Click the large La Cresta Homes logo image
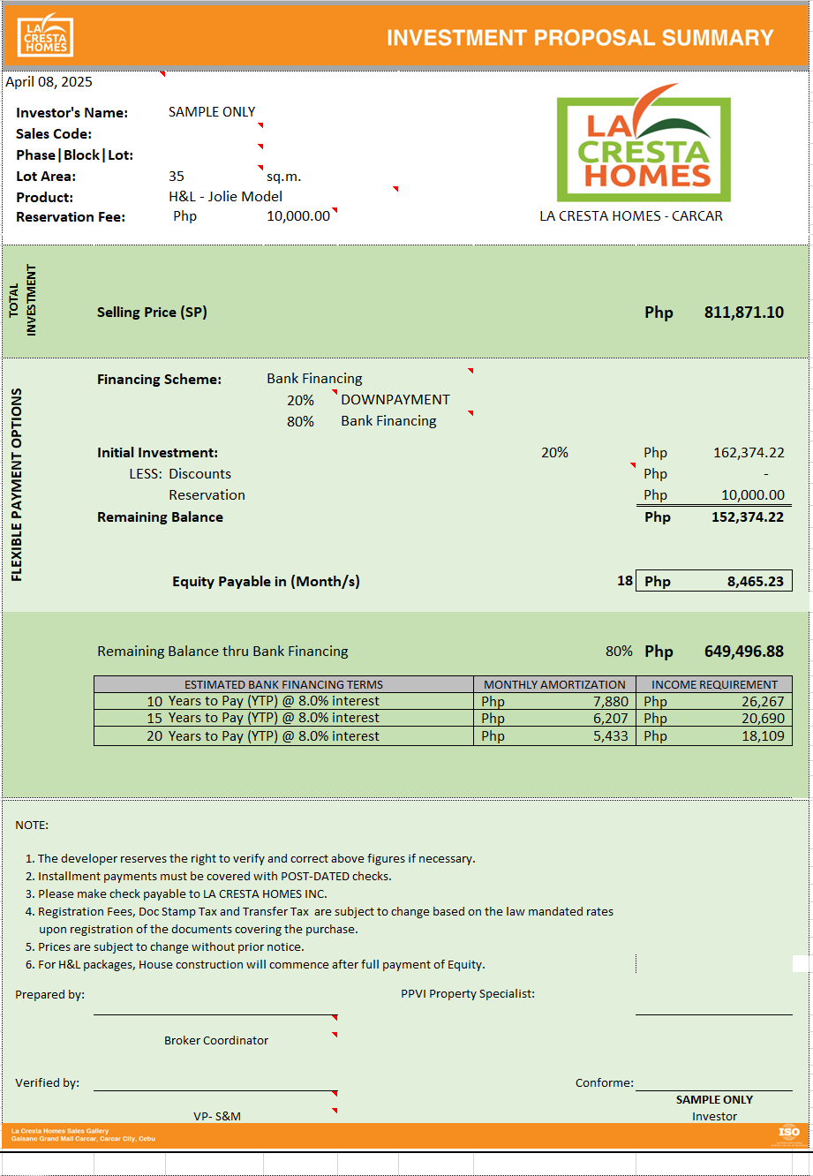Screen dimensions: 813x1176 point(644,149)
